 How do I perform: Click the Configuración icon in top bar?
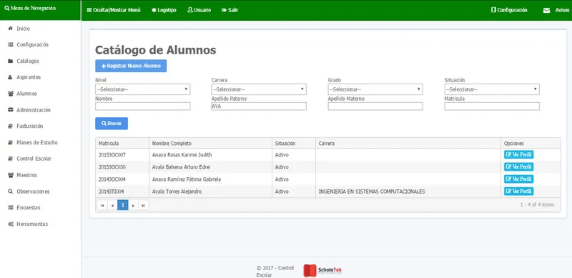click(x=493, y=10)
